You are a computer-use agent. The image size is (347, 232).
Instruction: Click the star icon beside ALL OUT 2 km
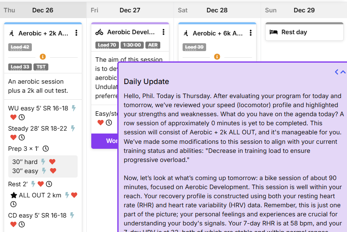click(14, 195)
